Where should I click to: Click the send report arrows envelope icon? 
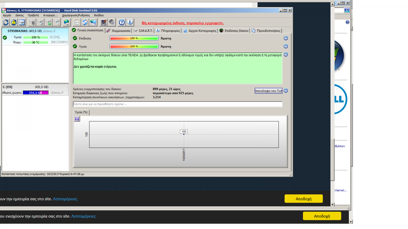[85, 22]
